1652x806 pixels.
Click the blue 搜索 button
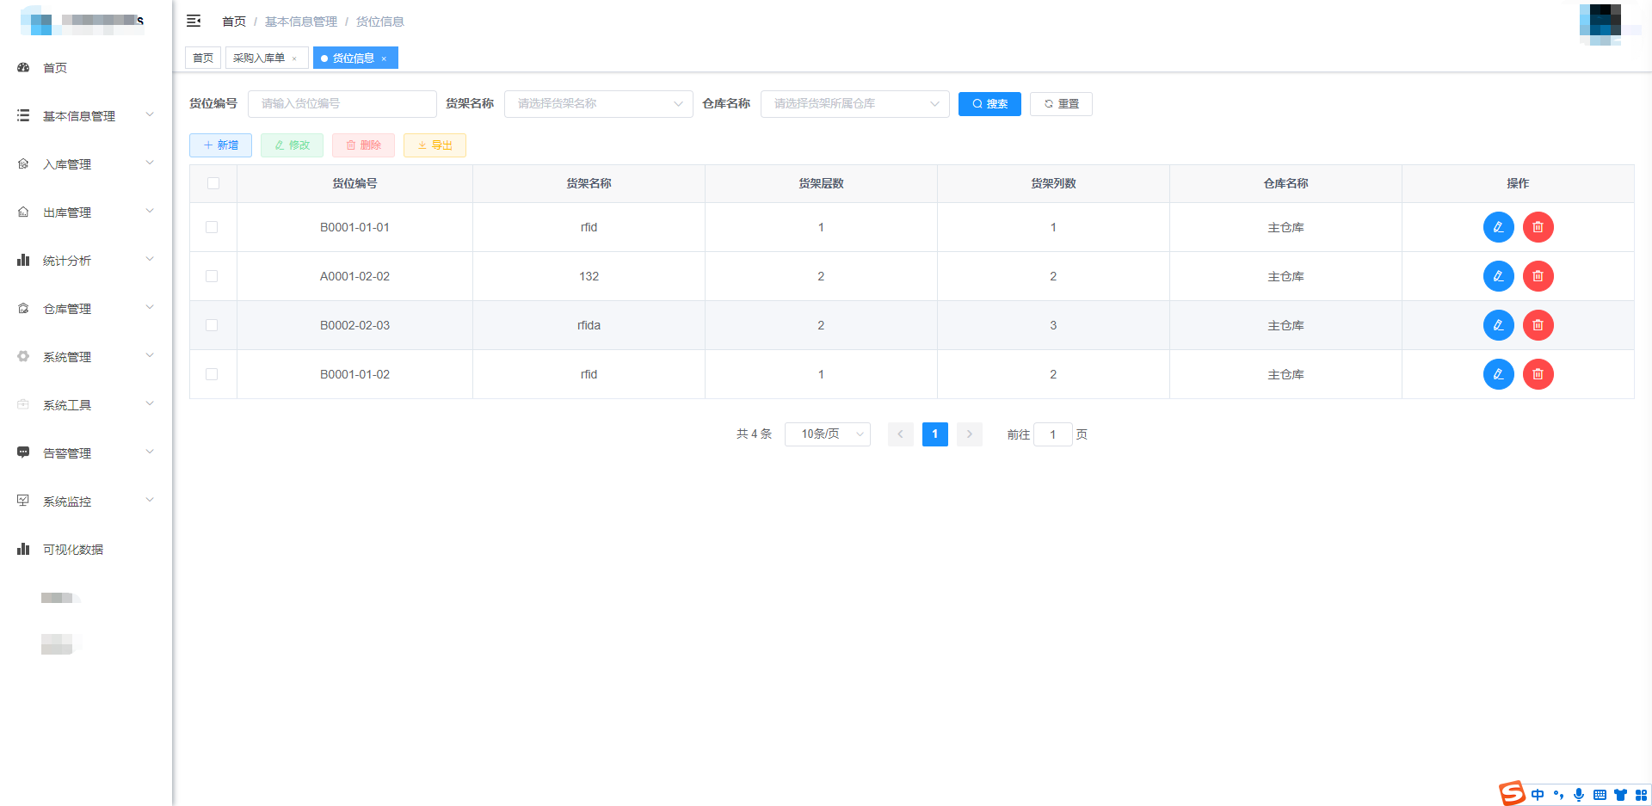989,104
